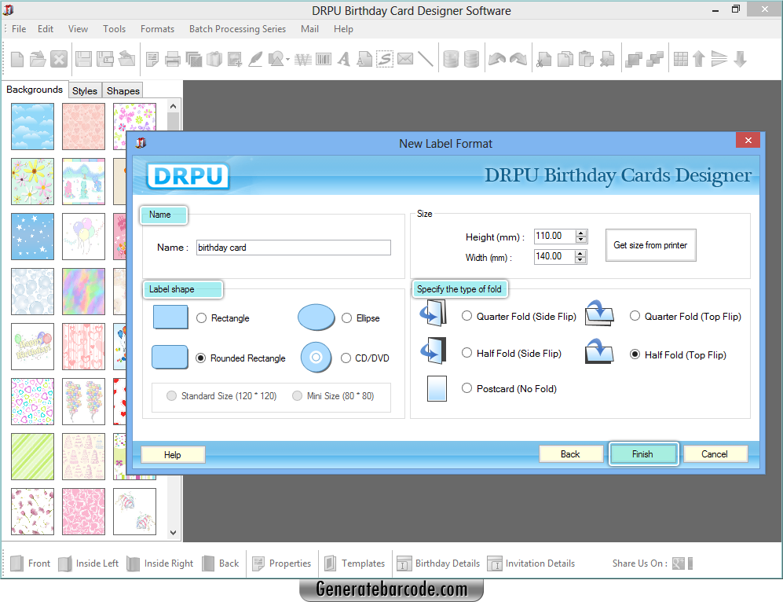
Task: Increase Width value with up spinner
Action: pyautogui.click(x=580, y=253)
